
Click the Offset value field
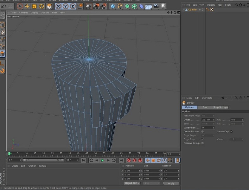point(207,120)
